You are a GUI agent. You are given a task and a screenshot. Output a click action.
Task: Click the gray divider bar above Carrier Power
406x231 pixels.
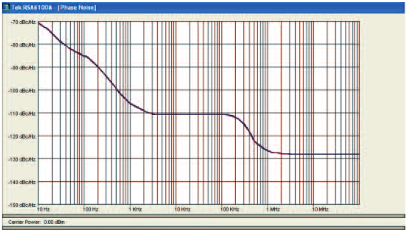pos(203,215)
